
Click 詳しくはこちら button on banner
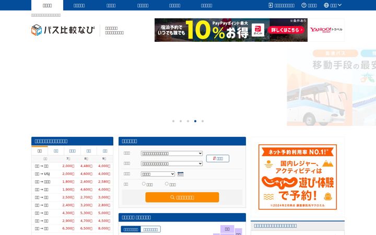287,30
